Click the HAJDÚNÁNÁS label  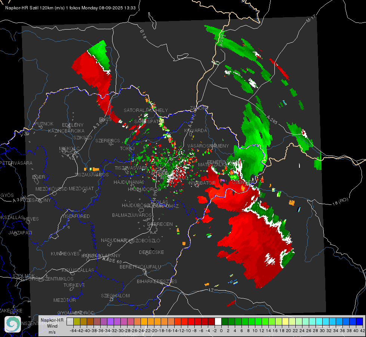tap(129, 182)
